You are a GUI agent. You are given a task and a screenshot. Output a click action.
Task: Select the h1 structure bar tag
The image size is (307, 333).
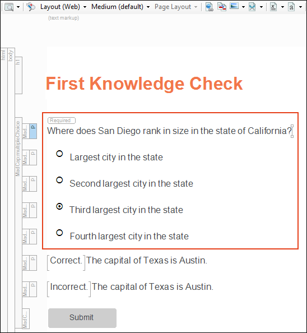pyautogui.click(x=18, y=75)
